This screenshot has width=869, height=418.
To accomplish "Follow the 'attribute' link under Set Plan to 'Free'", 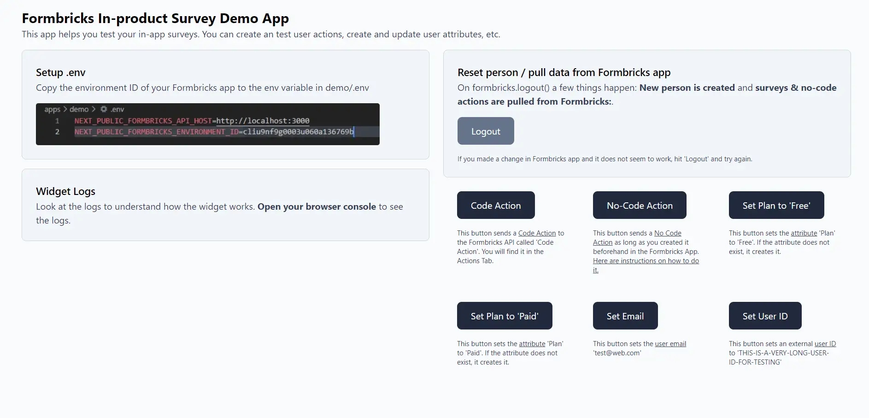I will click(x=804, y=233).
